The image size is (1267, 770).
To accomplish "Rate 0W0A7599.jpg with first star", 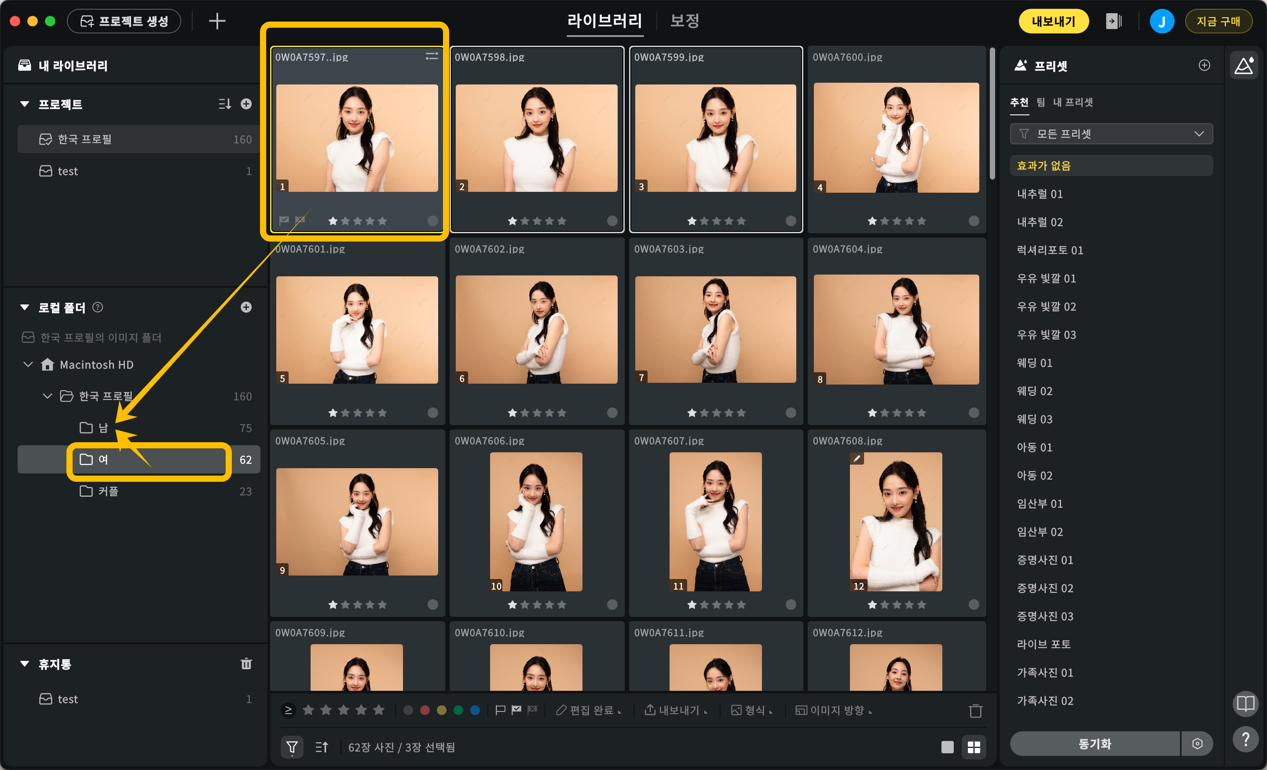I will click(x=692, y=221).
